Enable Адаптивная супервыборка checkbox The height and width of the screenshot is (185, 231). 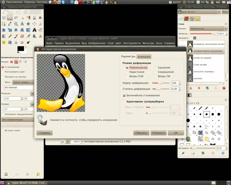click(x=124, y=102)
